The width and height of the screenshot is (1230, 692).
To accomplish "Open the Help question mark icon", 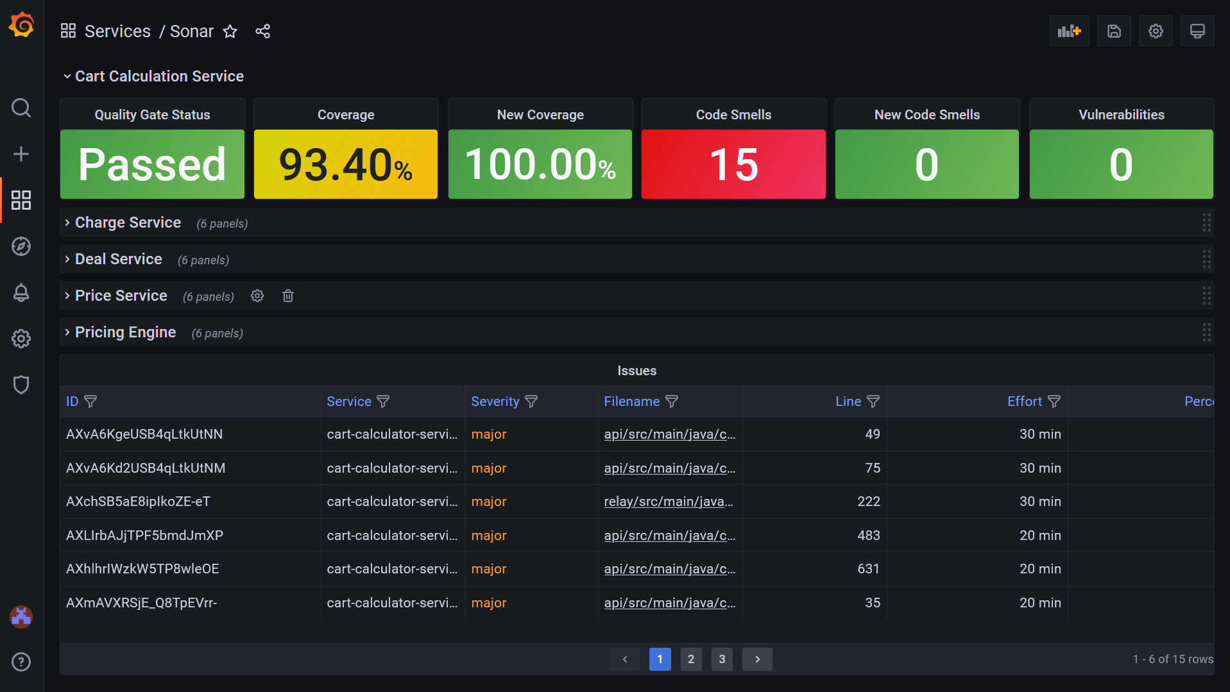I will (x=21, y=662).
